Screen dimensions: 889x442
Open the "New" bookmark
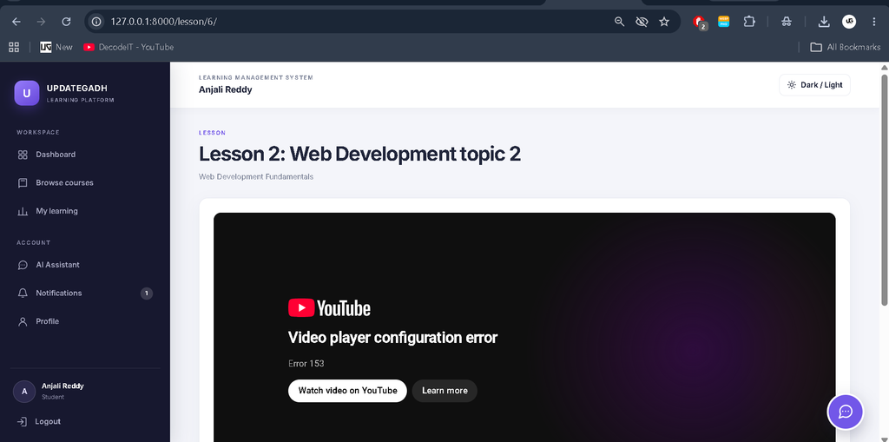(56, 47)
